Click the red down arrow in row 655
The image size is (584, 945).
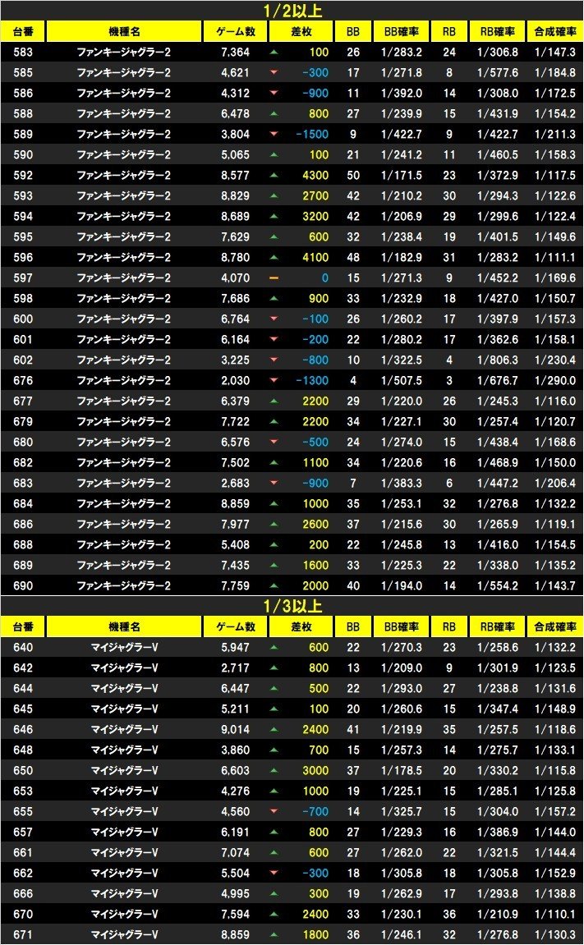coord(274,811)
